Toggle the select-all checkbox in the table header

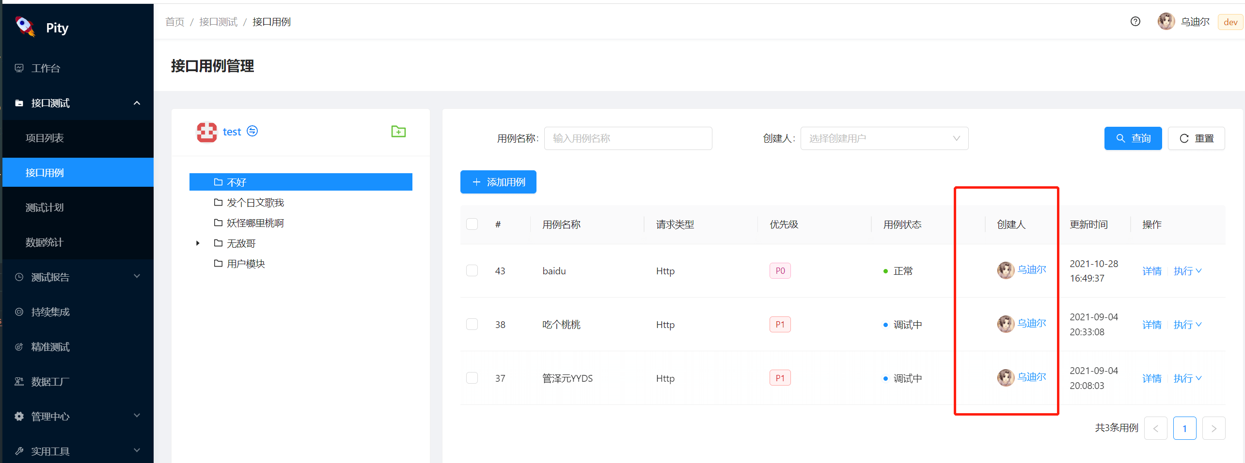[472, 224]
